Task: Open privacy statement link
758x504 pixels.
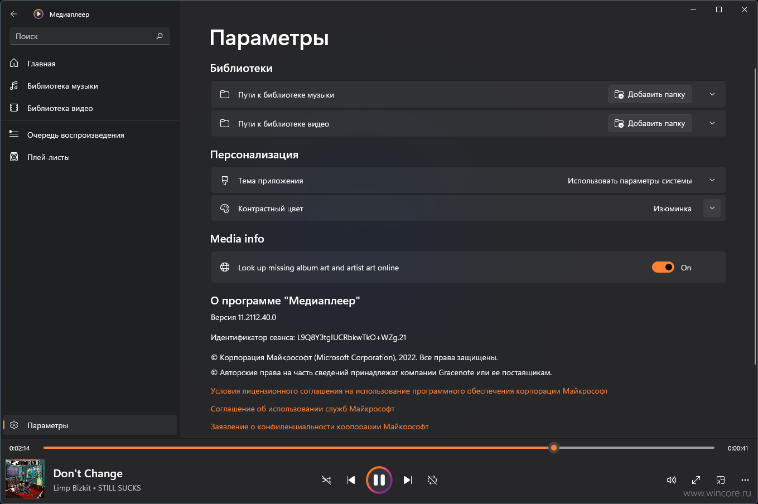Action: tap(320, 427)
